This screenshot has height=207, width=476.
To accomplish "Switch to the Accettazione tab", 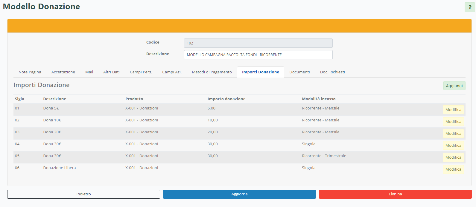I will tap(63, 72).
